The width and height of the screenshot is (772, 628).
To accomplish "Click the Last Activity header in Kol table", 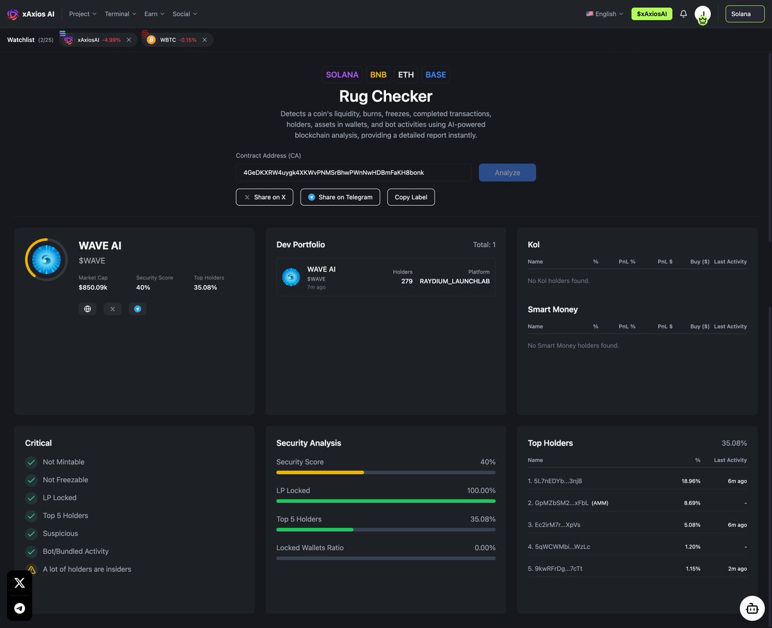I will 730,262.
